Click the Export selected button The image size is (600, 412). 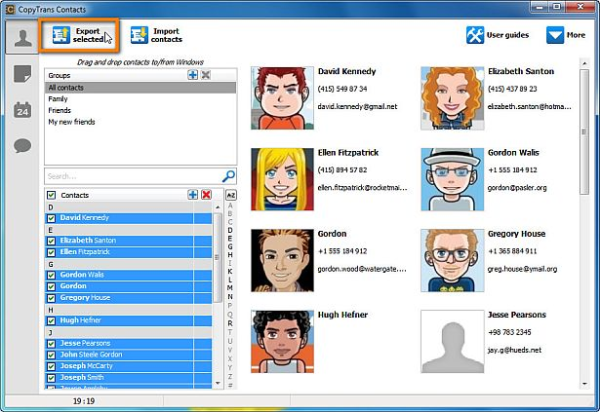click(80, 37)
